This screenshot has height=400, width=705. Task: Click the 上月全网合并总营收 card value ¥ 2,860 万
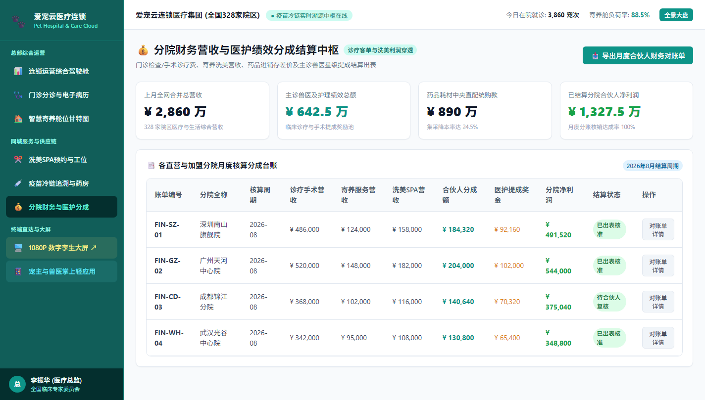pos(175,111)
